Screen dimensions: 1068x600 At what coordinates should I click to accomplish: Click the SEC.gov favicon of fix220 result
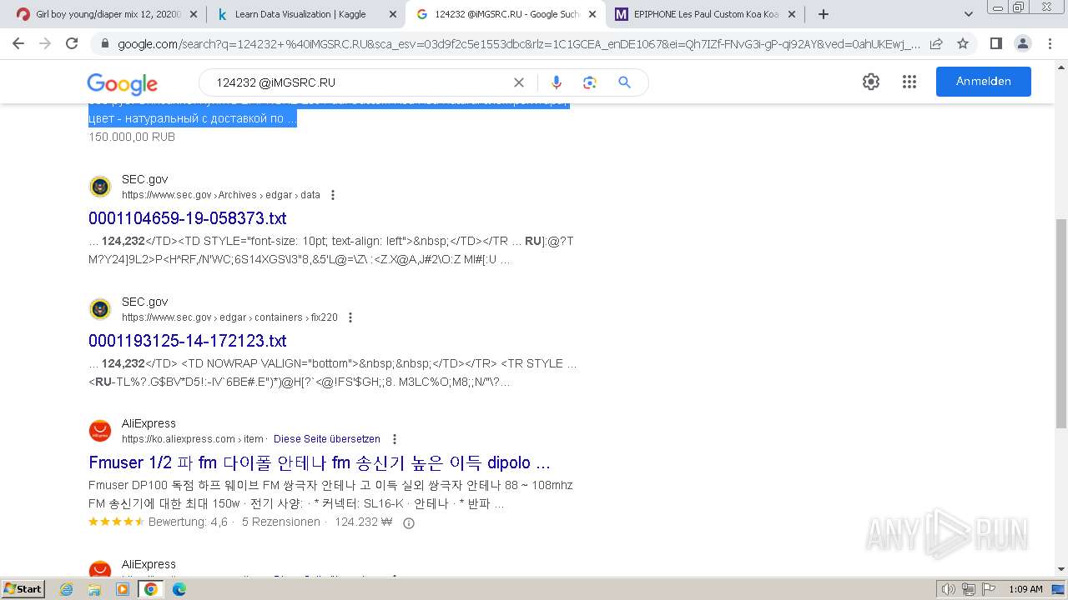tap(100, 309)
